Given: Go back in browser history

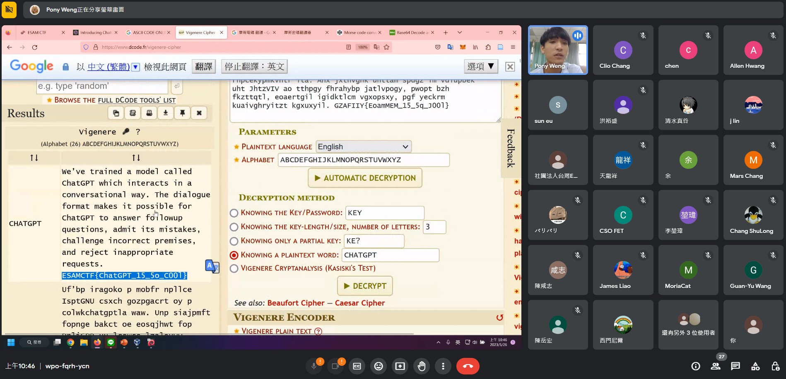Looking at the screenshot, I should [x=10, y=47].
